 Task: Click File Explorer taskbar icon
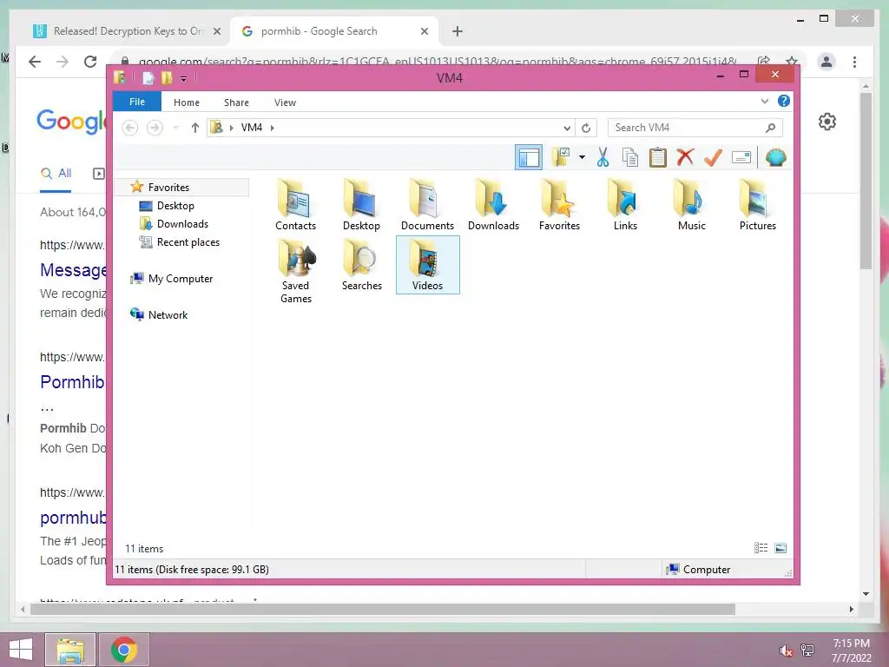click(70, 650)
